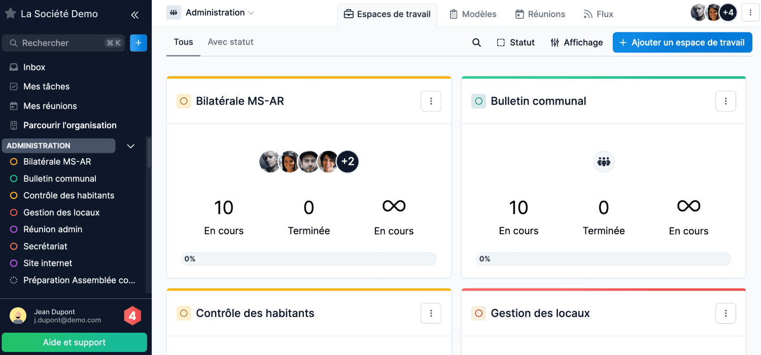Click the blue plus button beside search

139,43
